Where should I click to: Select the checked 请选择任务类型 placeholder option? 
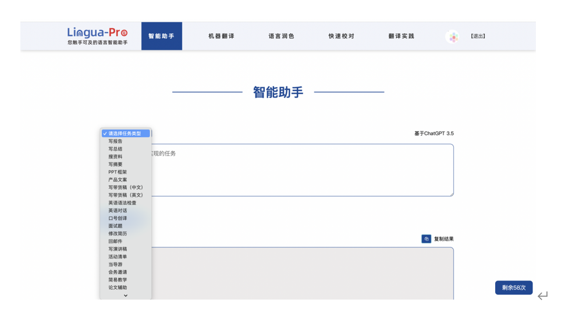[125, 134]
